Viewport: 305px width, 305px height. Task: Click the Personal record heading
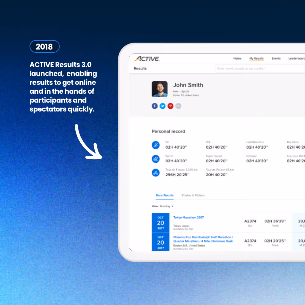(168, 131)
